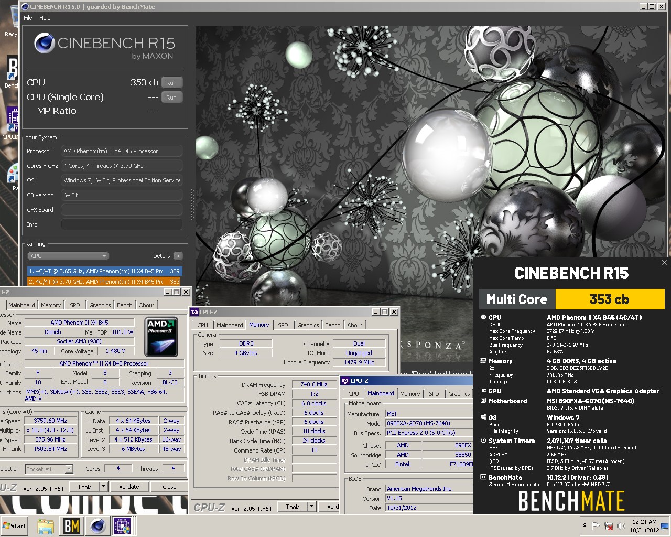
Task: Click the Core Voltage 1.480 V value
Action: coord(115,351)
